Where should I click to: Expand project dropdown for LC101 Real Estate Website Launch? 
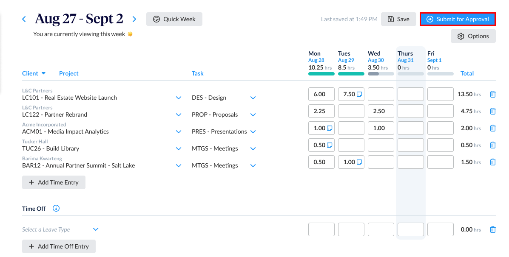click(x=179, y=98)
